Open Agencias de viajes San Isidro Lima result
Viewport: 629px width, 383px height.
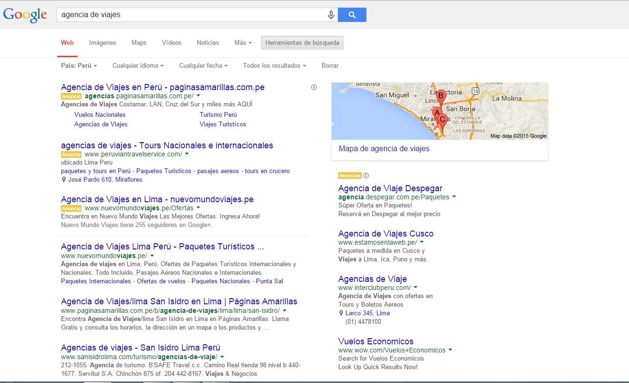click(x=141, y=348)
